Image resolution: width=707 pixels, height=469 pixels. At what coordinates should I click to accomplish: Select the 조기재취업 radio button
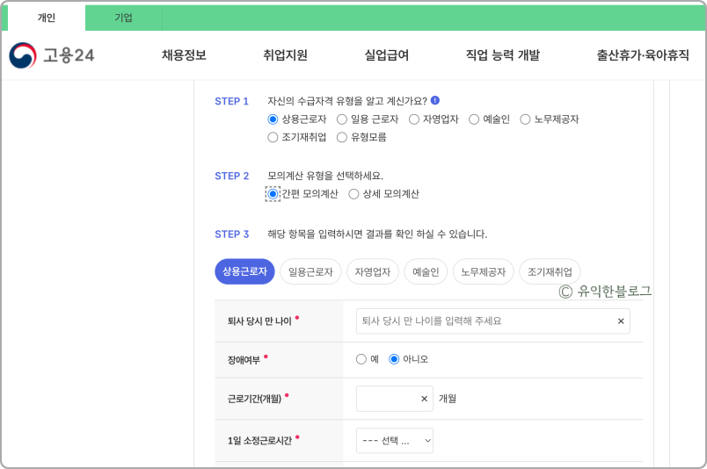coord(273,137)
